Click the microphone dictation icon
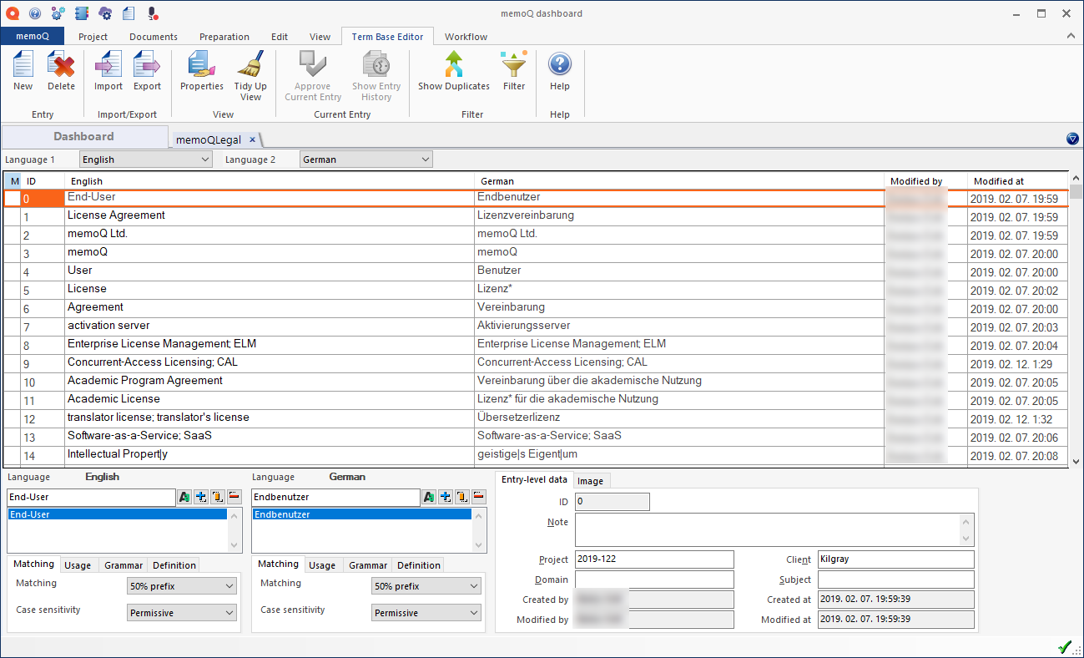 152,13
